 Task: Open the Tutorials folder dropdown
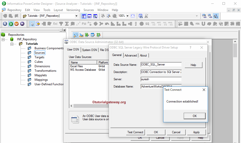point(76,16)
